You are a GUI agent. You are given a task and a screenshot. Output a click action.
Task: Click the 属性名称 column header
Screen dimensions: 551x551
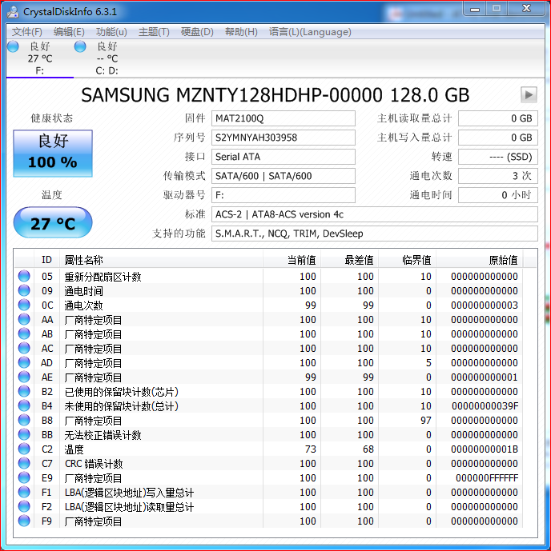click(161, 260)
